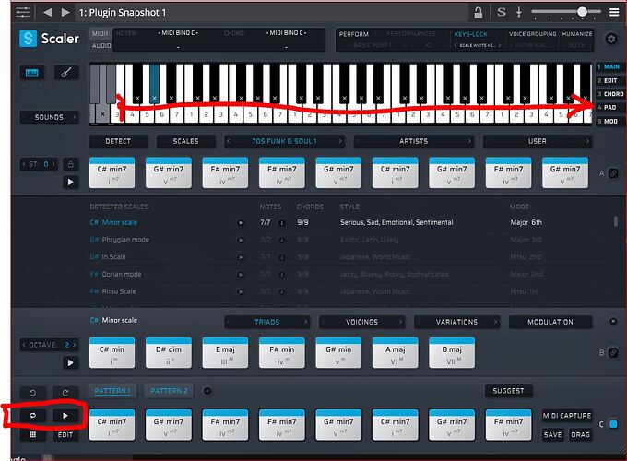The width and height of the screenshot is (627, 461).
Task: Play the section A chord set
Action: (71, 182)
